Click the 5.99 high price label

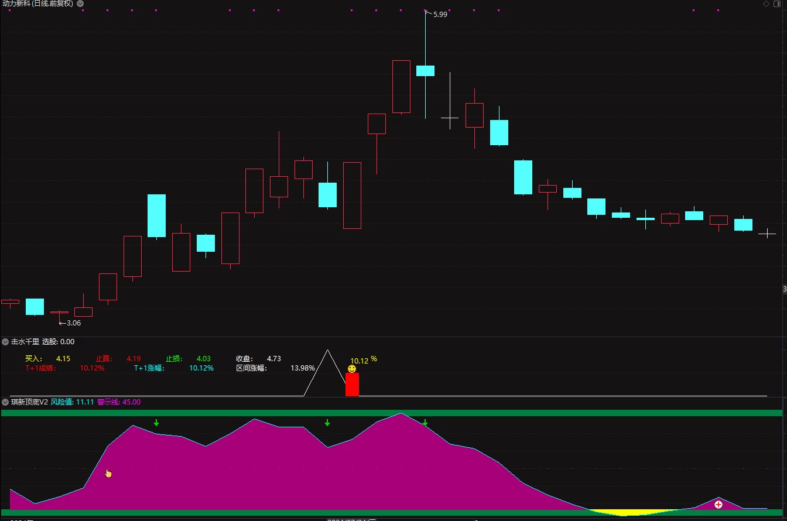(x=440, y=14)
